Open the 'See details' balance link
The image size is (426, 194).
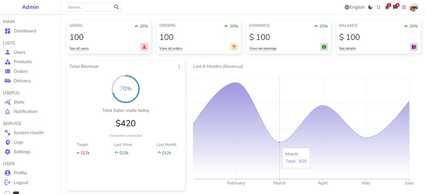coord(347,48)
